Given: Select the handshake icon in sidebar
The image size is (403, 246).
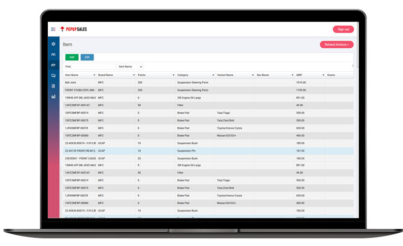Looking at the screenshot, I should tap(53, 65).
